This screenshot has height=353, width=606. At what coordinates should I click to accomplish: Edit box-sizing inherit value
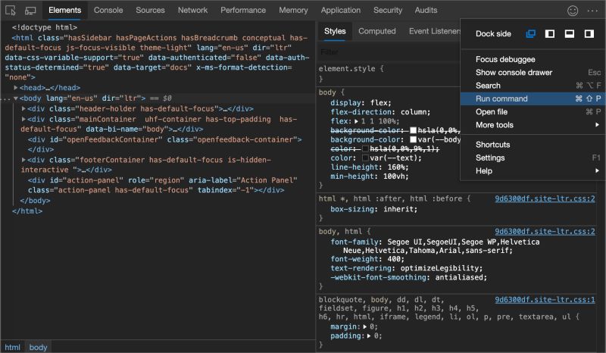(x=401, y=209)
